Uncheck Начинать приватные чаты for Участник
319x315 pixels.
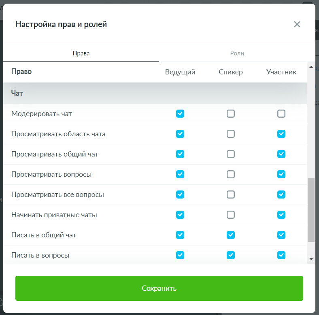(x=281, y=215)
